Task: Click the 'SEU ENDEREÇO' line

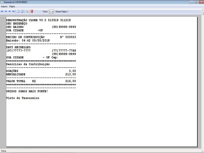Action: (x=17, y=24)
